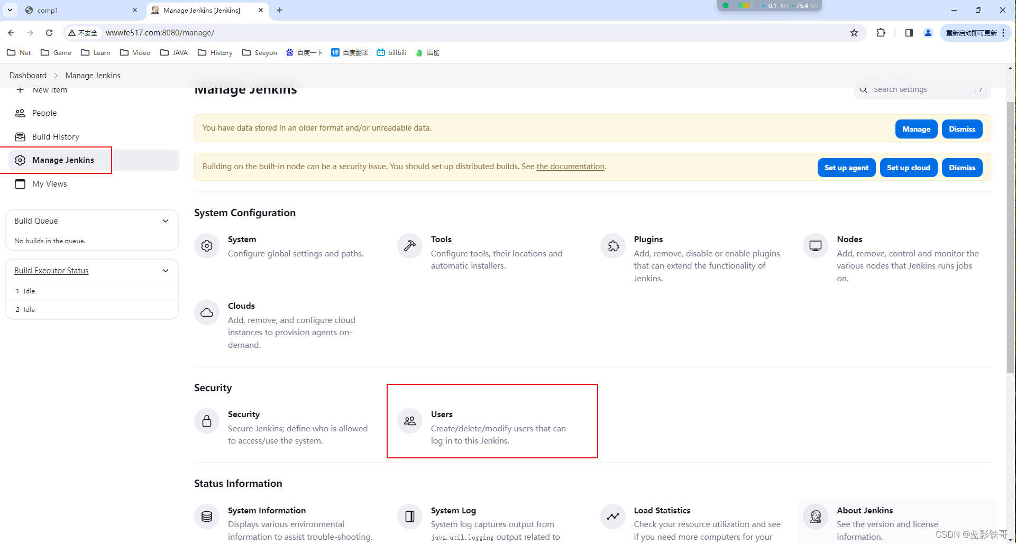The height and width of the screenshot is (544, 1016).
Task: Open the Plugins puzzle-piece icon
Action: (613, 246)
